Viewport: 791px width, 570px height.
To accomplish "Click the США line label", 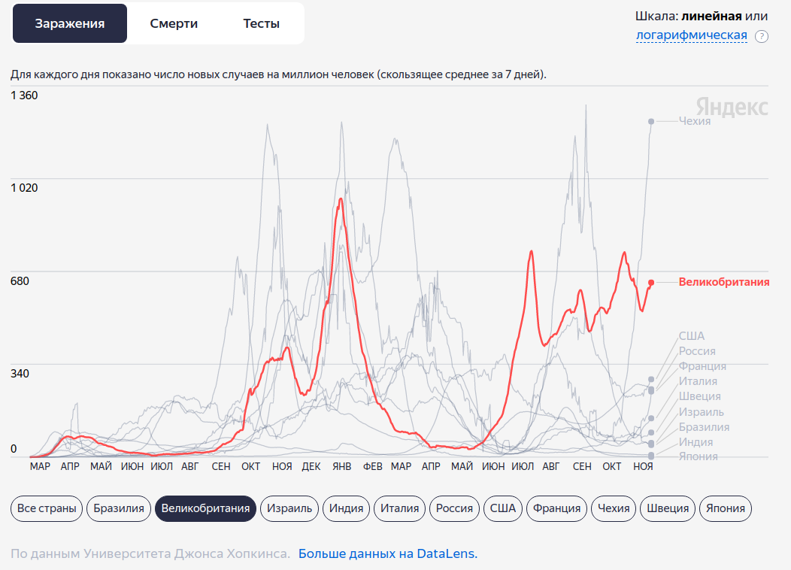I will pos(691,336).
